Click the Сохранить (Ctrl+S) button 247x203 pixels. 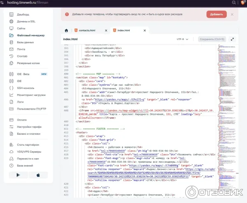[x=212, y=39]
